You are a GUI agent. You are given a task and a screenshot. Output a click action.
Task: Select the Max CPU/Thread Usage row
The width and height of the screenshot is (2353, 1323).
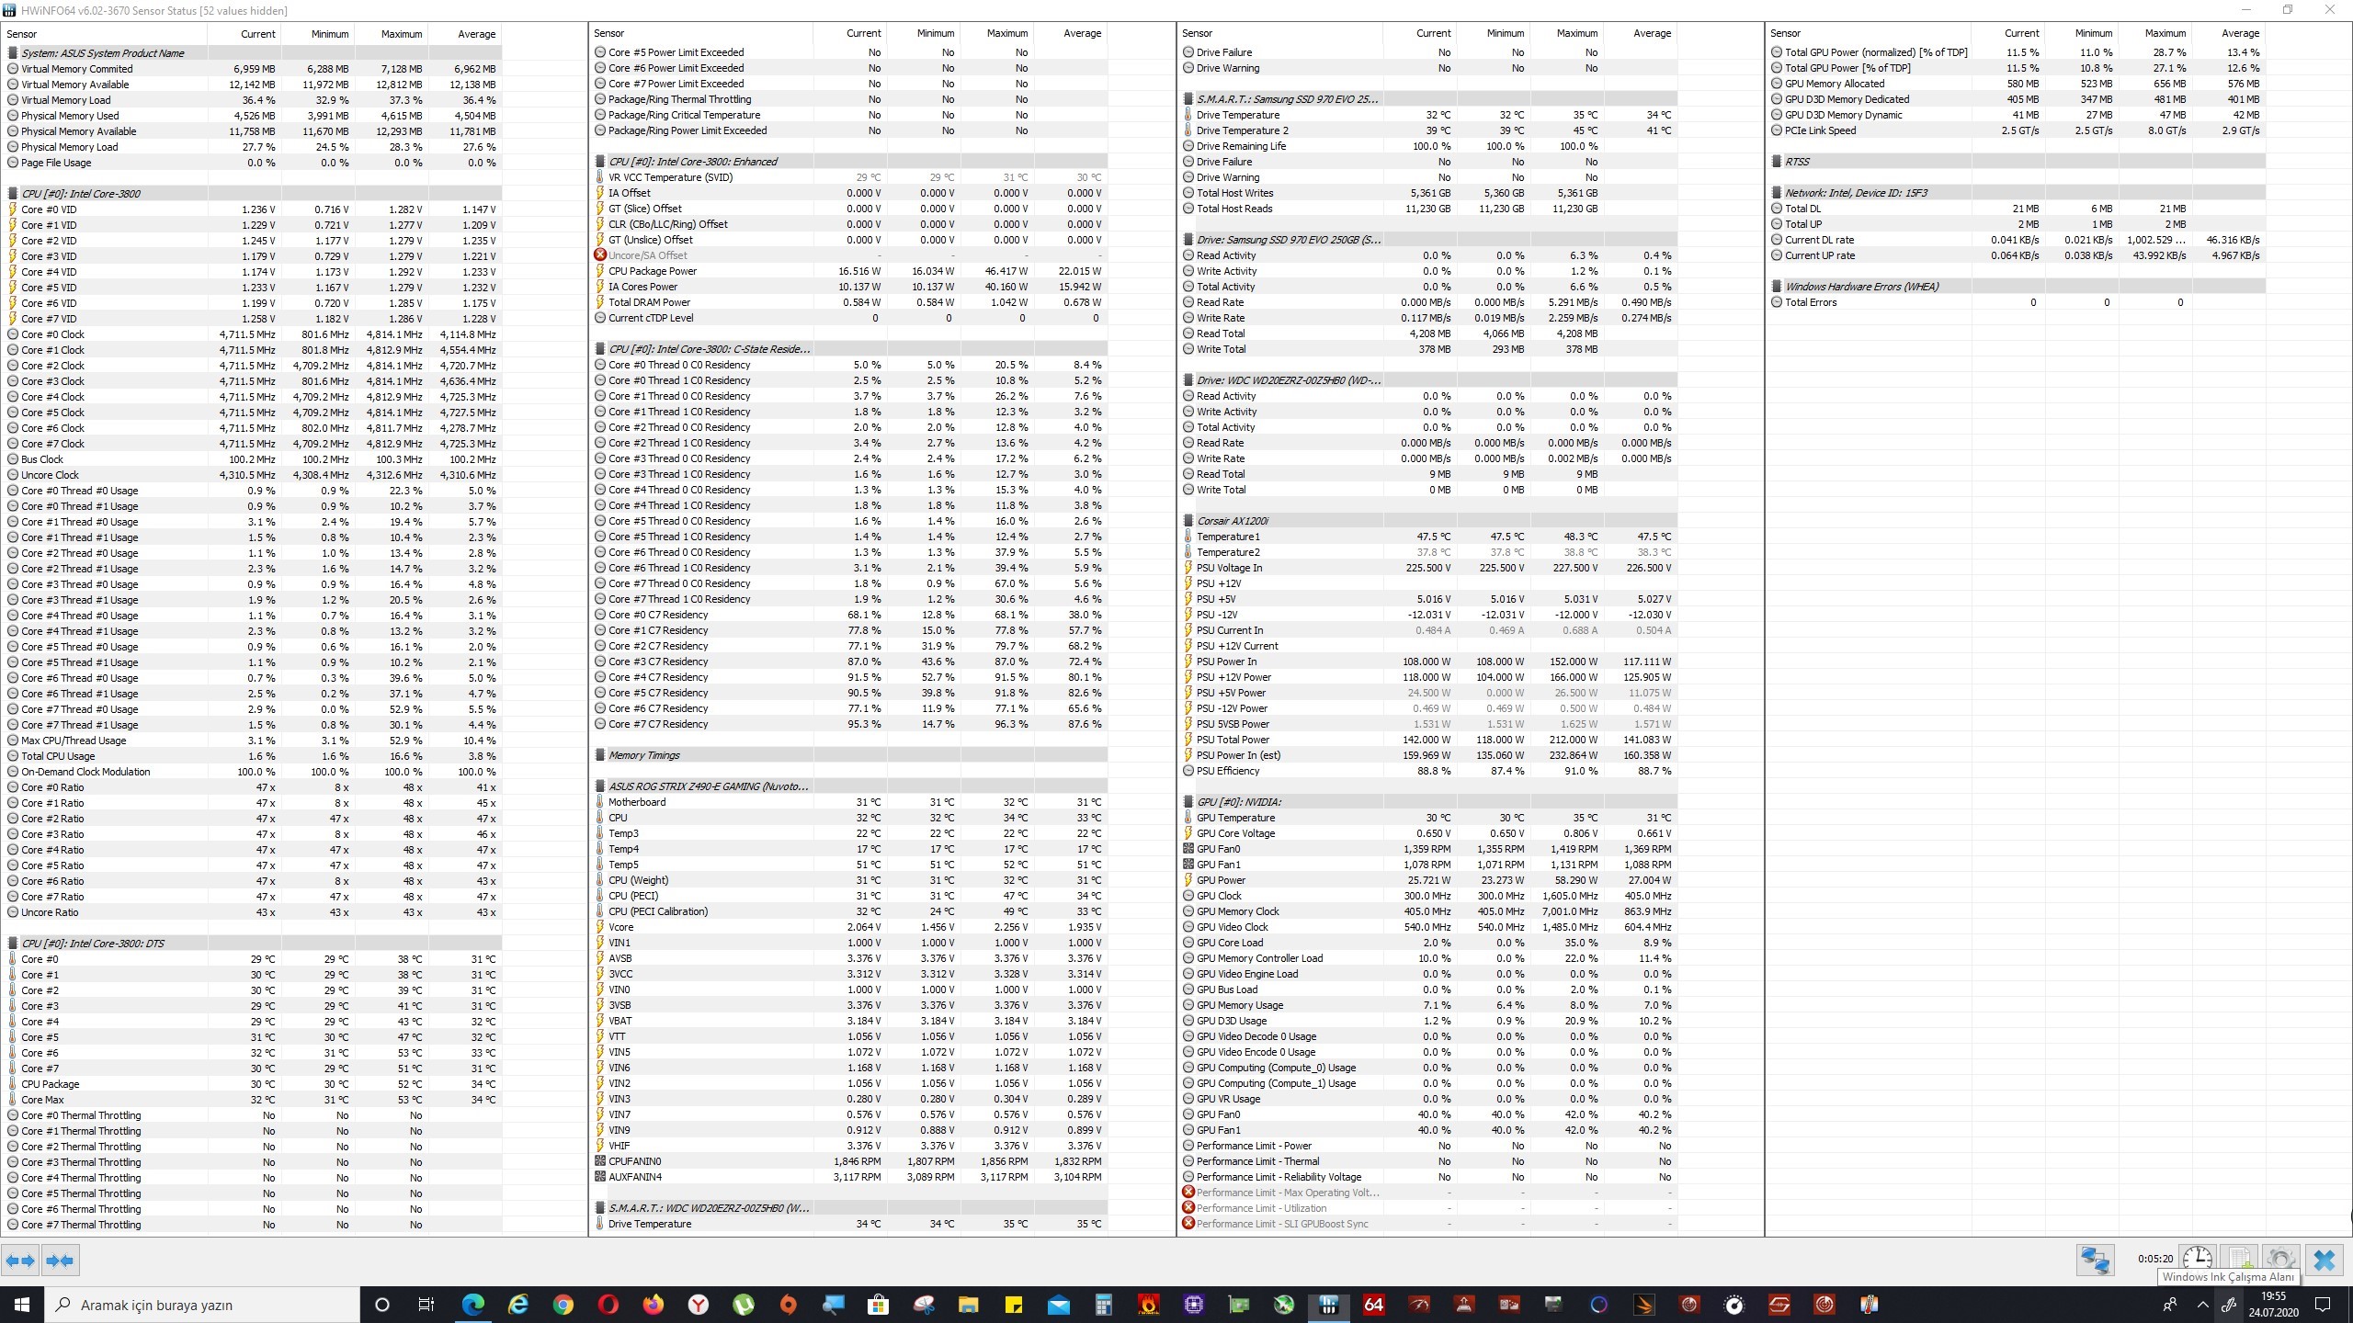pyautogui.click(x=251, y=741)
